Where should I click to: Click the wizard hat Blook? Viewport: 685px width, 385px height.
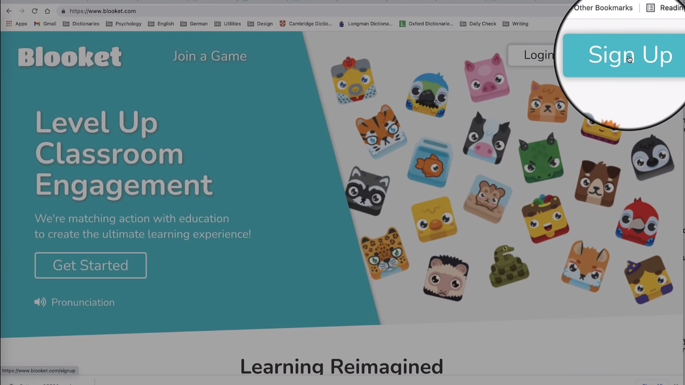pyautogui.click(x=648, y=280)
